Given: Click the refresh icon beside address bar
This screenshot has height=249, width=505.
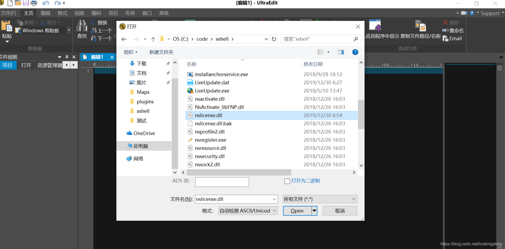Looking at the screenshot, I should coord(274,39).
